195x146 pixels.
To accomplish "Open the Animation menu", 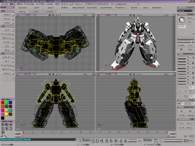I will tap(148, 140).
